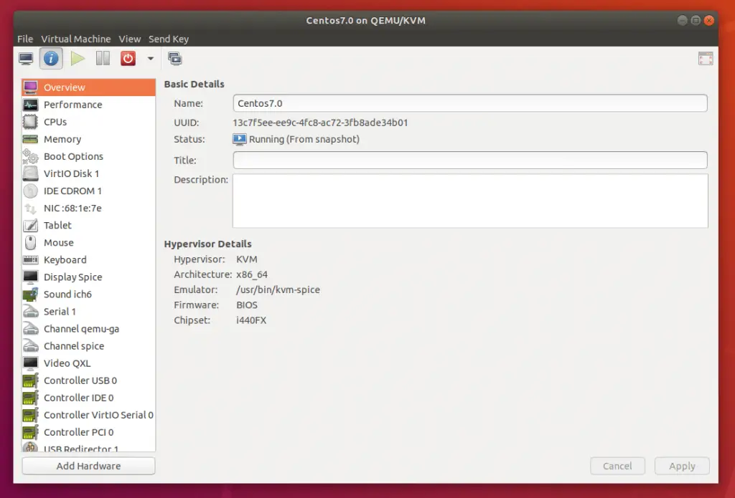The height and width of the screenshot is (498, 735).
Task: Click the Display Spice monitor icon
Action: coord(30,277)
